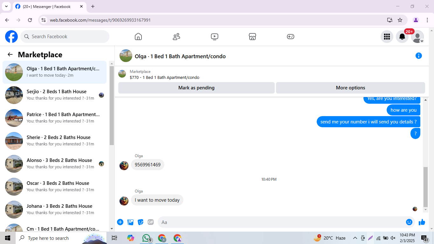
Task: Open the $770 listing link in header
Action: coord(164,77)
